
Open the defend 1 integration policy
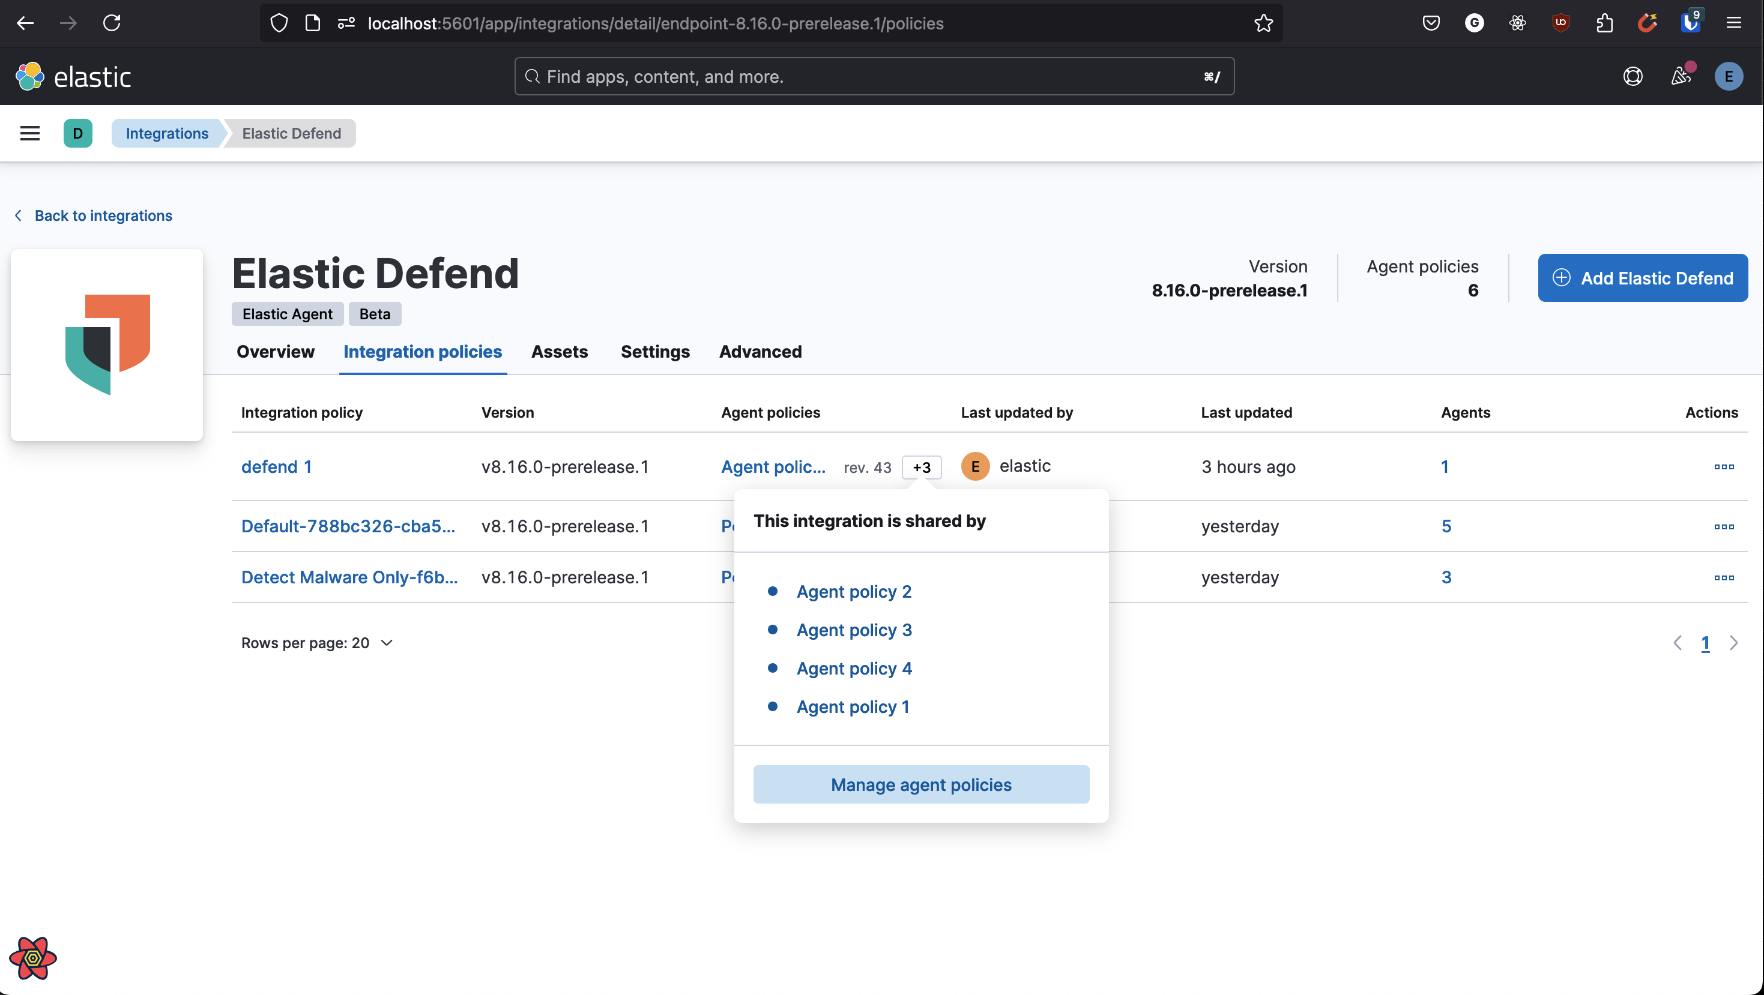276,467
